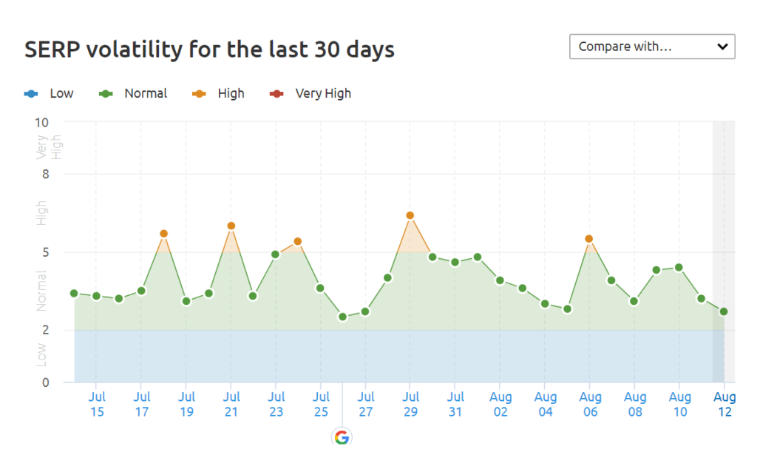Click the Aug 12 final data point
This screenshot has width=757, height=469.
tap(724, 313)
